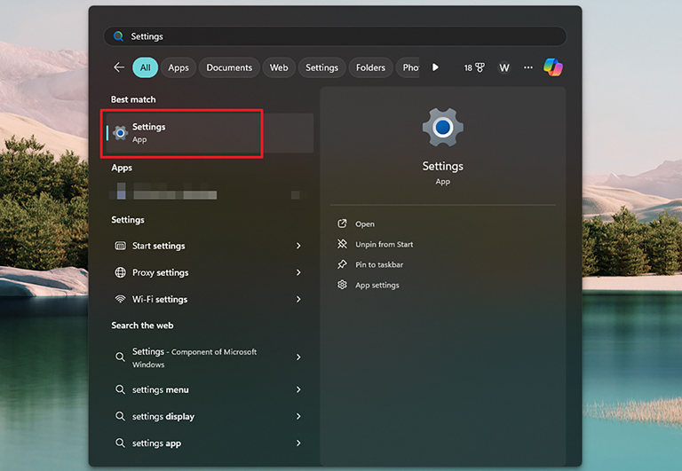Image resolution: width=682 pixels, height=471 pixels.
Task: Expand the settings menu web suggestion chevron
Action: tap(298, 390)
